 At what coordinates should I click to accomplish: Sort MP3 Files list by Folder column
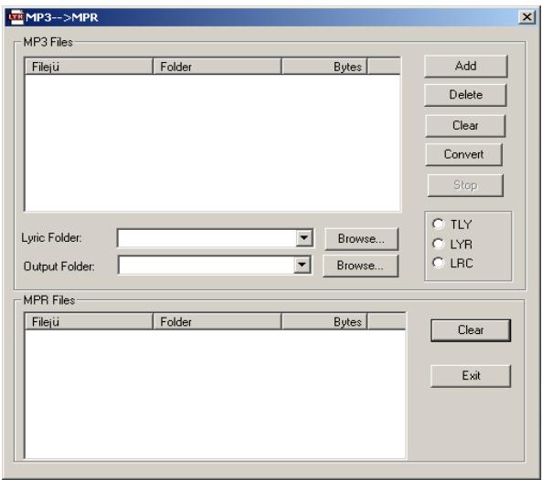pos(218,67)
